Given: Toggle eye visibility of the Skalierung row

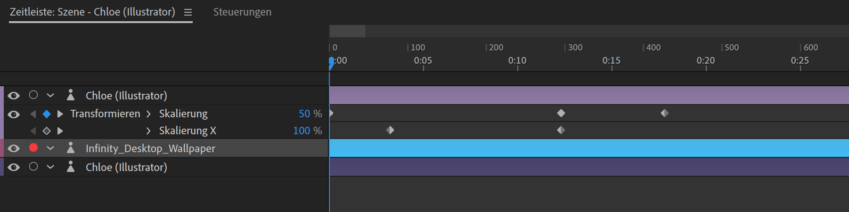Looking at the screenshot, I should 14,114.
